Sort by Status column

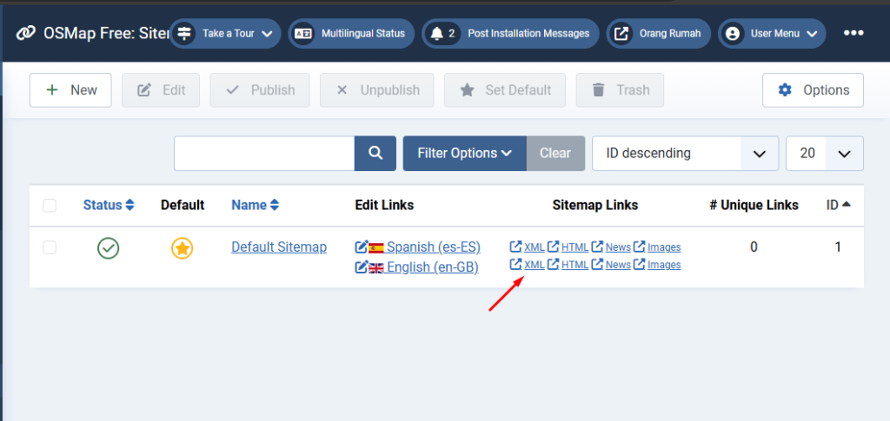[109, 205]
